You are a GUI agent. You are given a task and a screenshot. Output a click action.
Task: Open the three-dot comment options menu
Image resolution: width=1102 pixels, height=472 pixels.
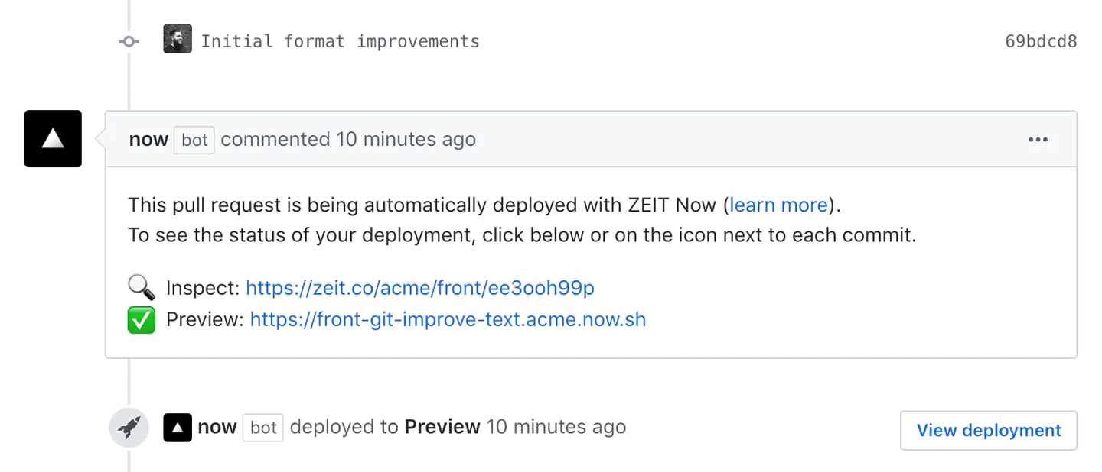point(1038,140)
